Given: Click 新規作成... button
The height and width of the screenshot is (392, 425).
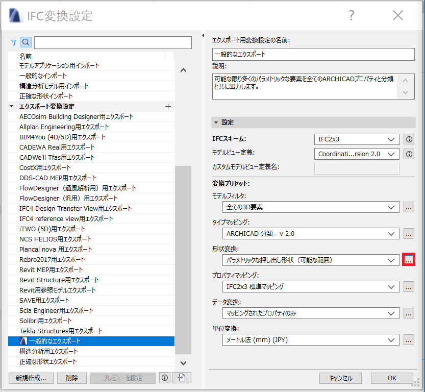Looking at the screenshot, I should (x=31, y=378).
